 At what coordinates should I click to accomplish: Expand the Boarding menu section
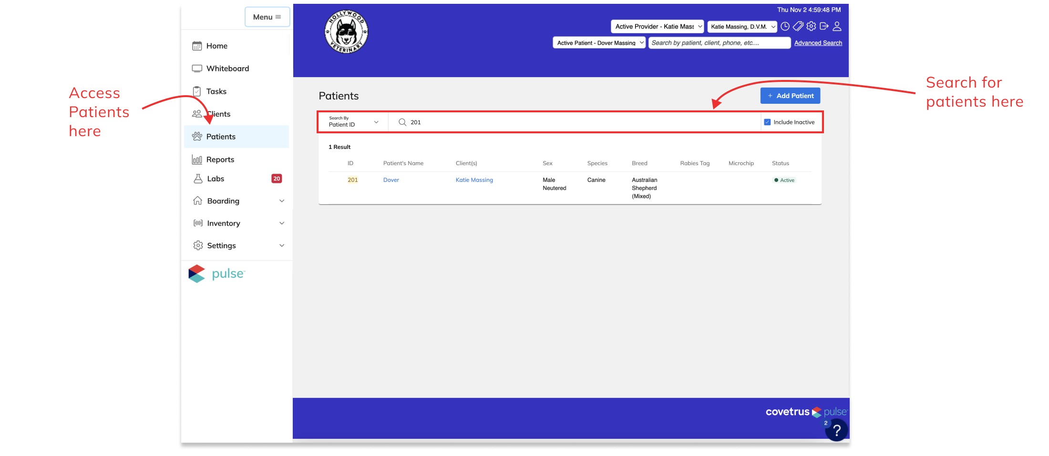coord(237,201)
